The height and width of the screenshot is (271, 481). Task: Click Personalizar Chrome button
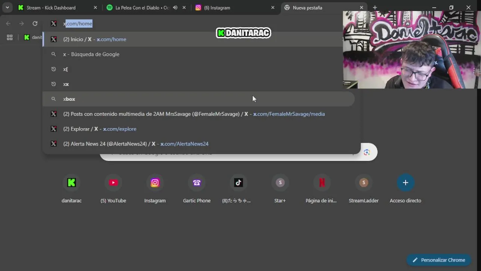[x=439, y=260]
